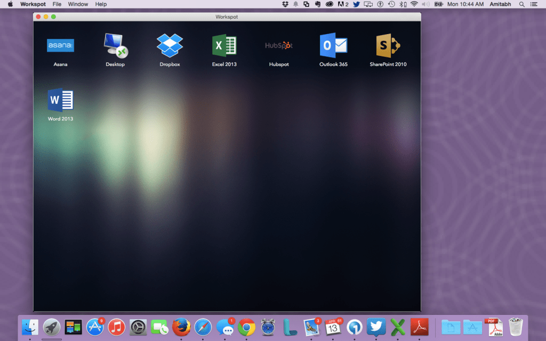546x341 pixels.
Task: Open the green X app in Dock
Action: click(x=398, y=327)
